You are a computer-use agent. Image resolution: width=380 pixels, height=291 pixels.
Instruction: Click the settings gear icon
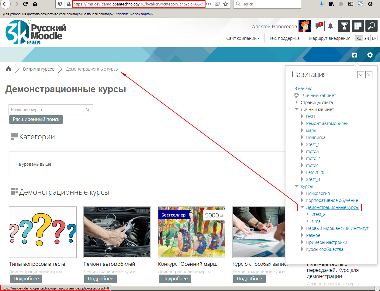point(370,55)
